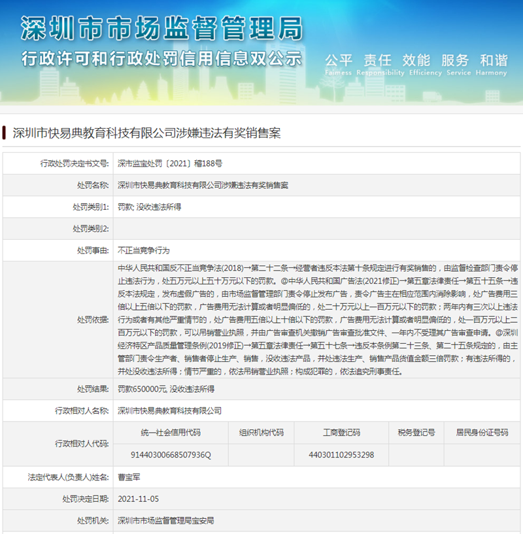Viewport: 523px width, 534px height.
Task: Click the 深圳市市场监督管理局 banner title
Action: (162, 29)
